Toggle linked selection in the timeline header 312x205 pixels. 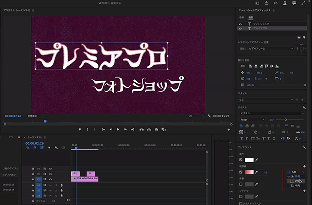click(42, 148)
